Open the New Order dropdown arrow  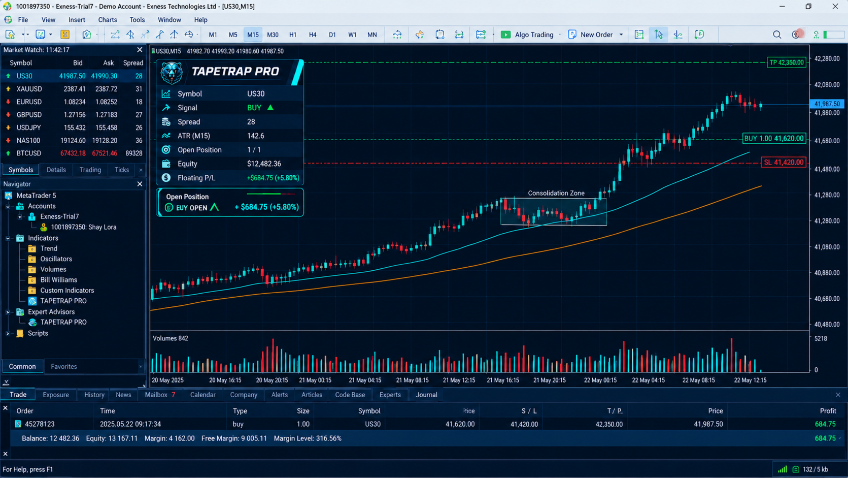point(621,35)
